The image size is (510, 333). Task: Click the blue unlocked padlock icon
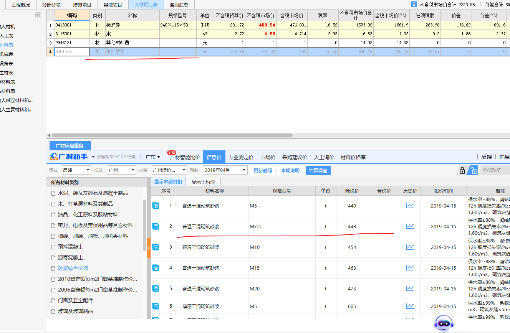(x=474, y=170)
